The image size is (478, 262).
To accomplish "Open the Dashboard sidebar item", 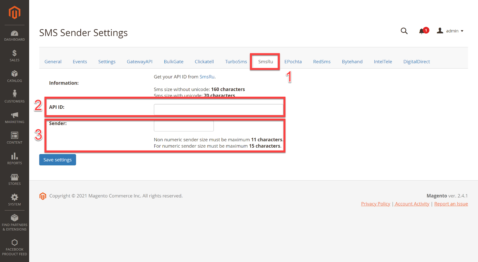I will point(14,36).
